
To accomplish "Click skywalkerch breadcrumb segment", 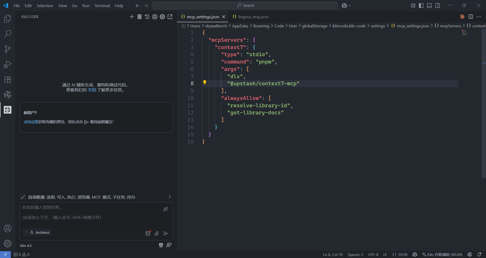I will 216,26.
